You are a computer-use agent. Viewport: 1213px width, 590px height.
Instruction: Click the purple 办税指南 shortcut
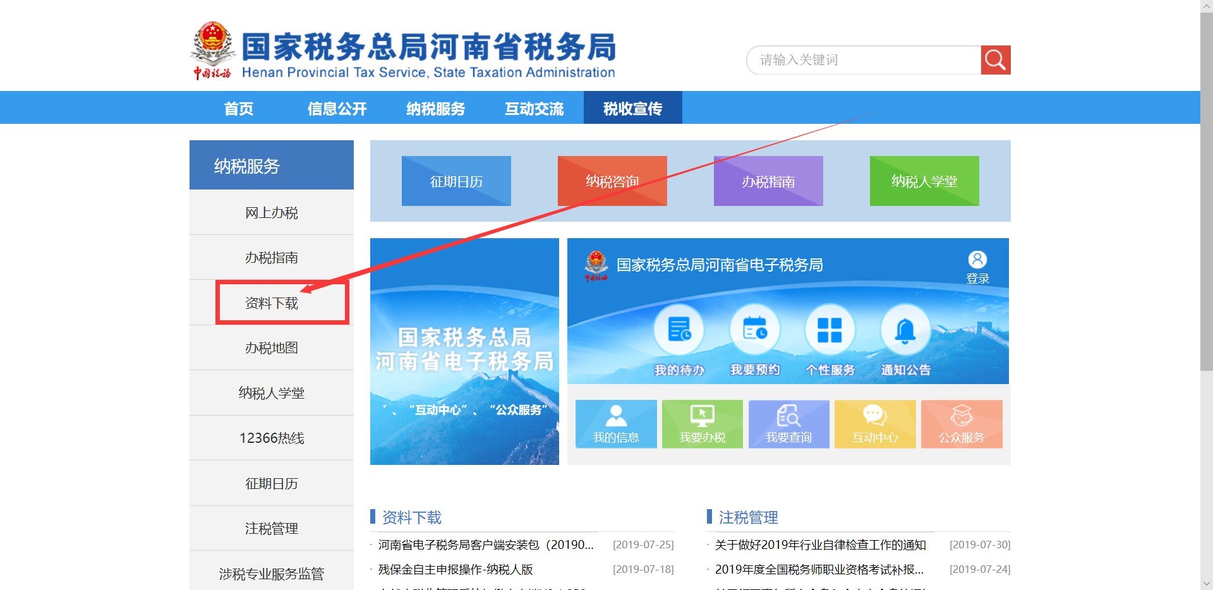(768, 181)
